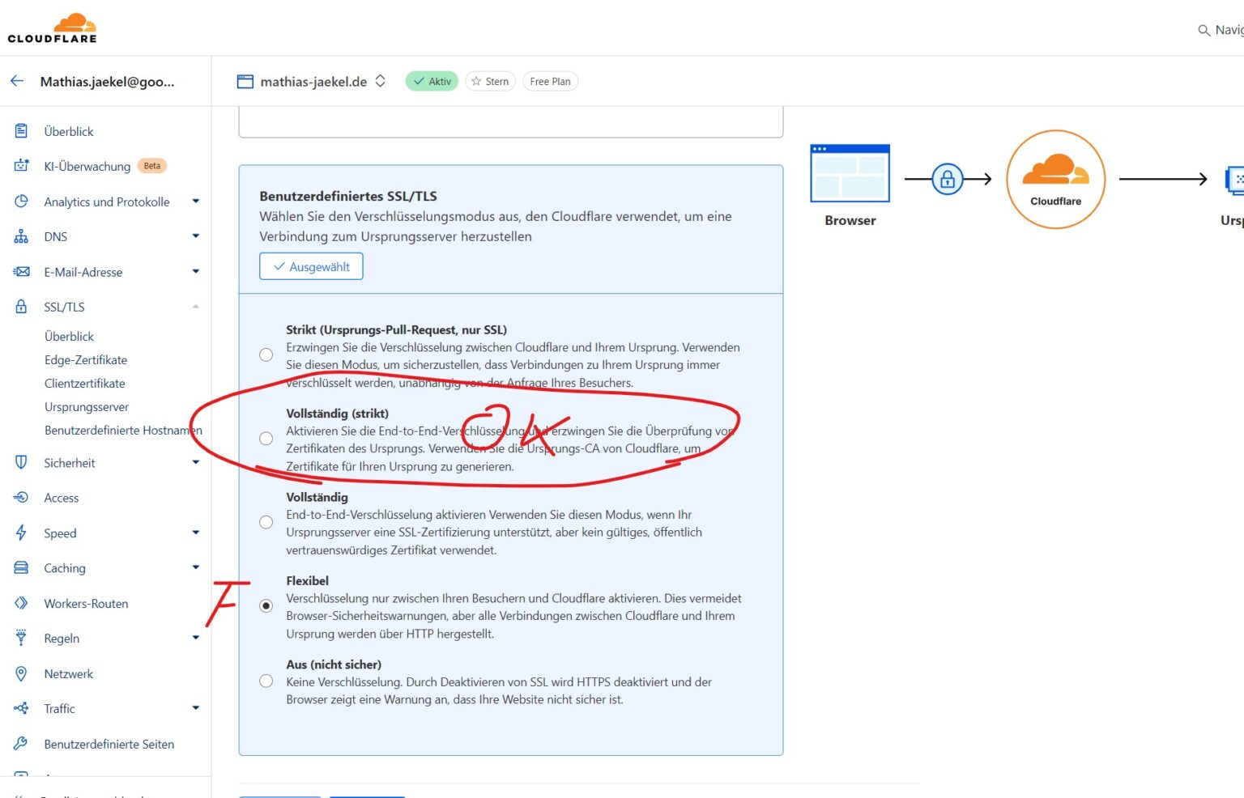The width and height of the screenshot is (1244, 798).
Task: Click the Workers-Routen icon
Action: pyautogui.click(x=21, y=603)
